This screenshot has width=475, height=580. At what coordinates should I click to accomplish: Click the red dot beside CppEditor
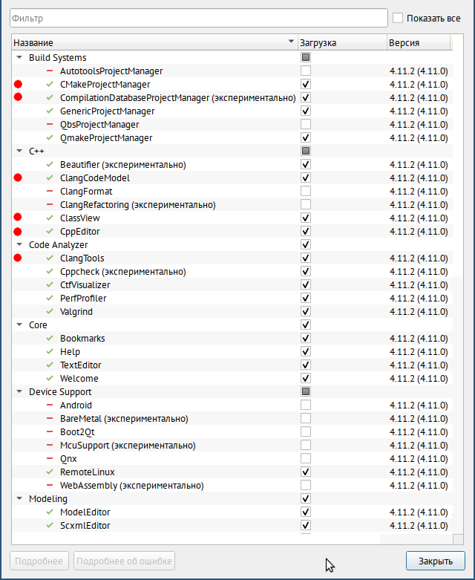[x=18, y=232]
